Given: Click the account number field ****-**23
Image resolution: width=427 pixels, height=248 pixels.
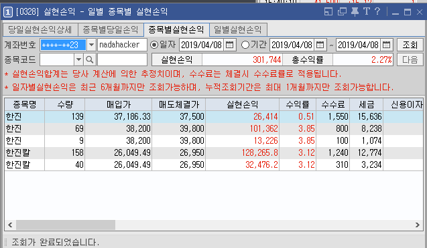Looking at the screenshot, I should pos(63,45).
